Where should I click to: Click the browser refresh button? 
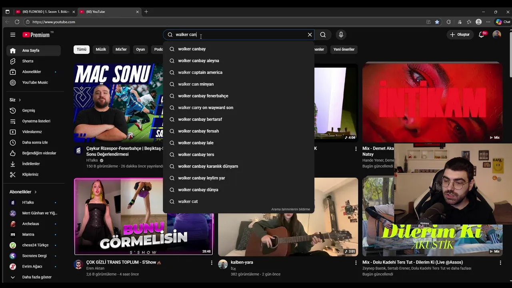pyautogui.click(x=17, y=22)
